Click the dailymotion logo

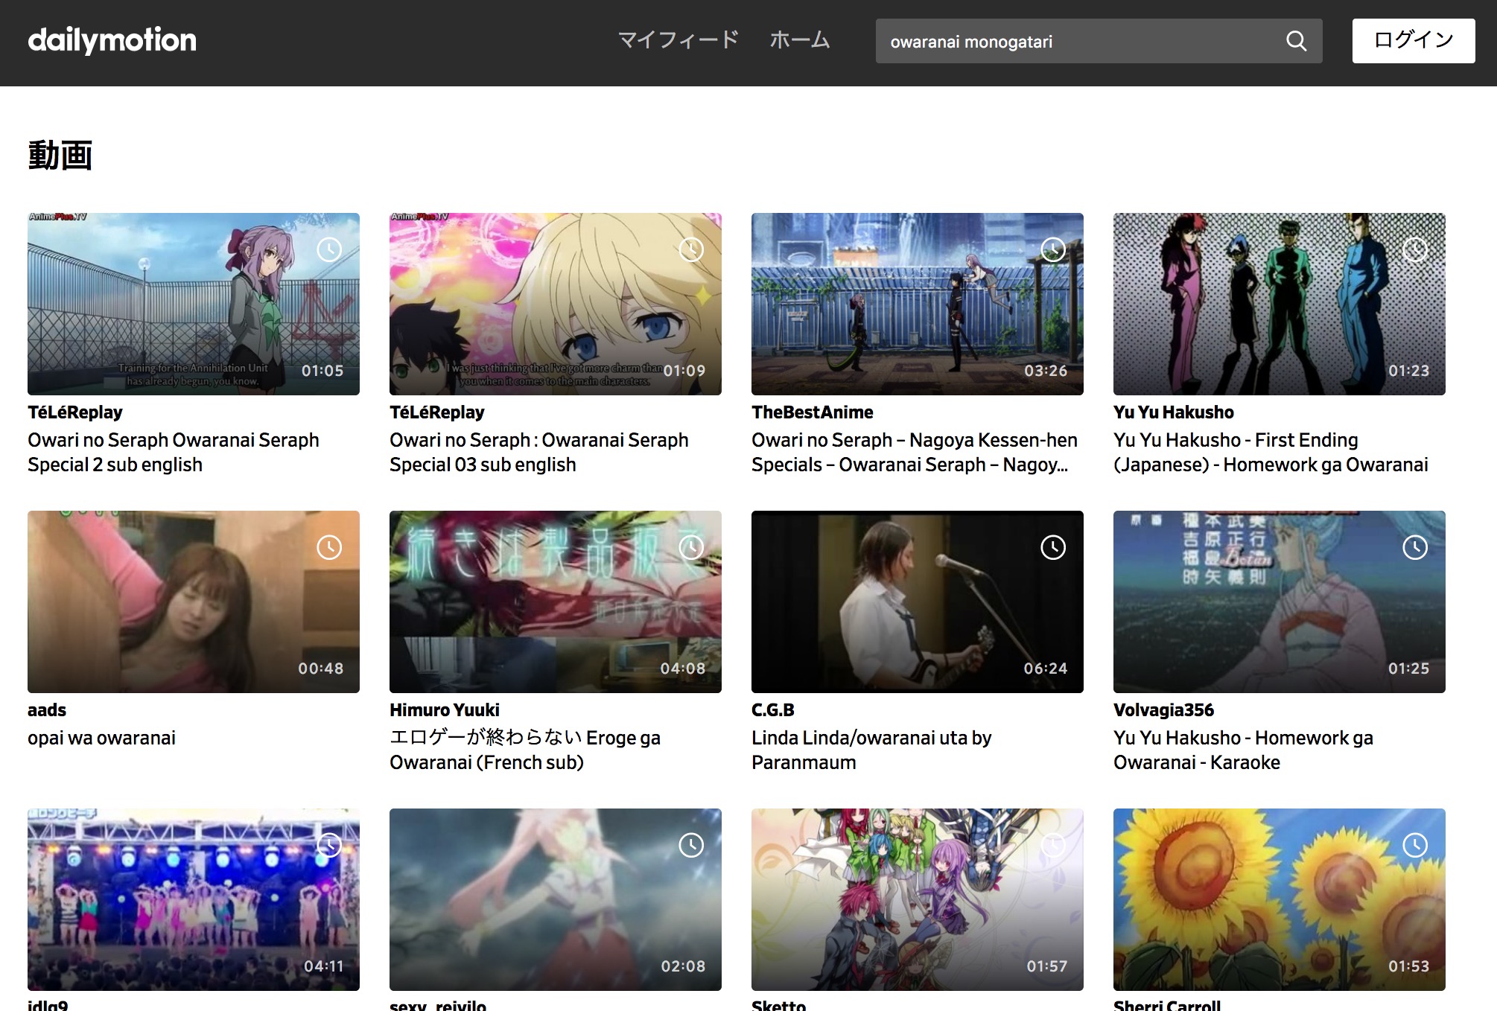[112, 41]
